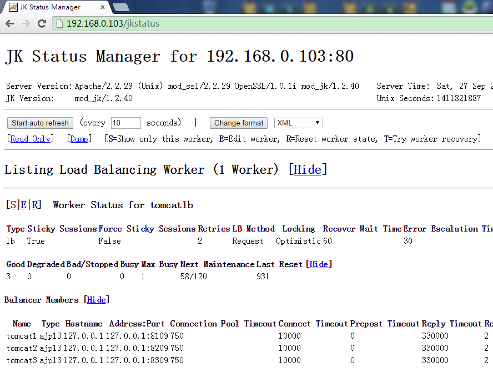Viewport: 493px width, 372px height.
Task: Click the JK Status Manager tab favicon
Action: coord(13,7)
